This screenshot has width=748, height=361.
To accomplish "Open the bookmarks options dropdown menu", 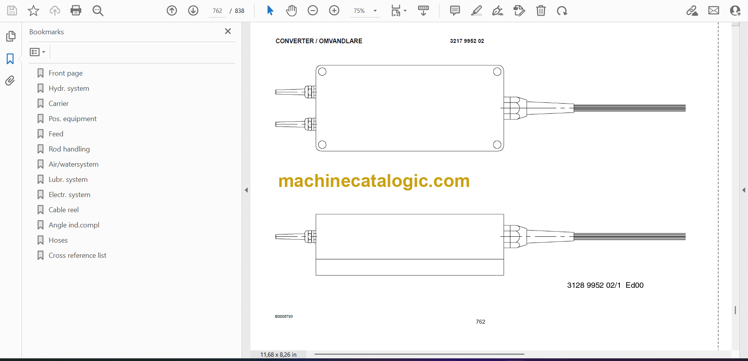I will click(37, 52).
